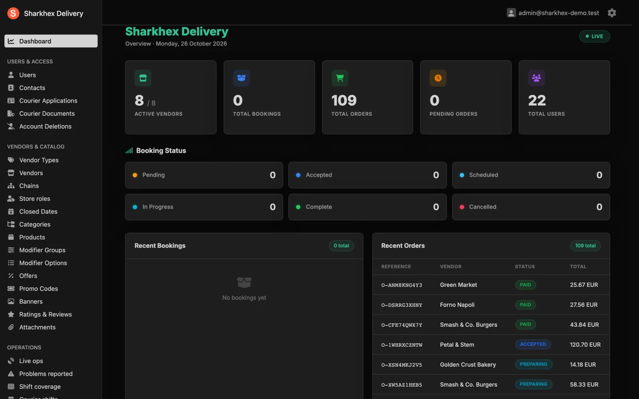Open the Dashboard menu item
The width and height of the screenshot is (639, 399).
[x=51, y=41]
